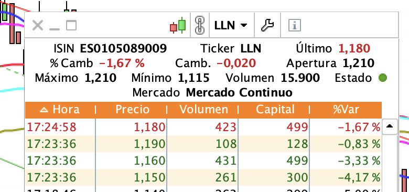409x192 pixels.
Task: Show the info panel icon
Action: (295, 25)
